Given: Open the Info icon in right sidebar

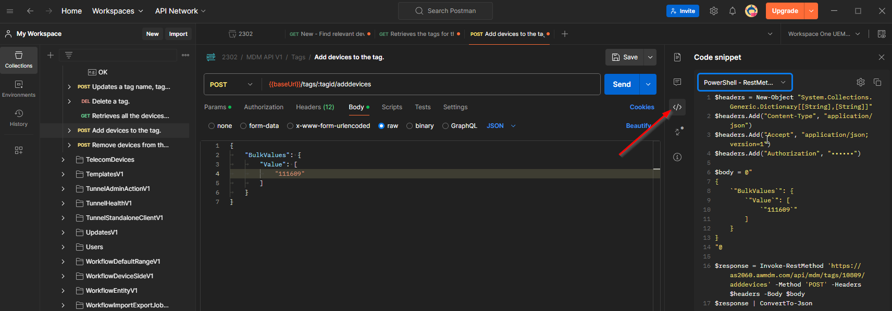Looking at the screenshot, I should point(677,157).
